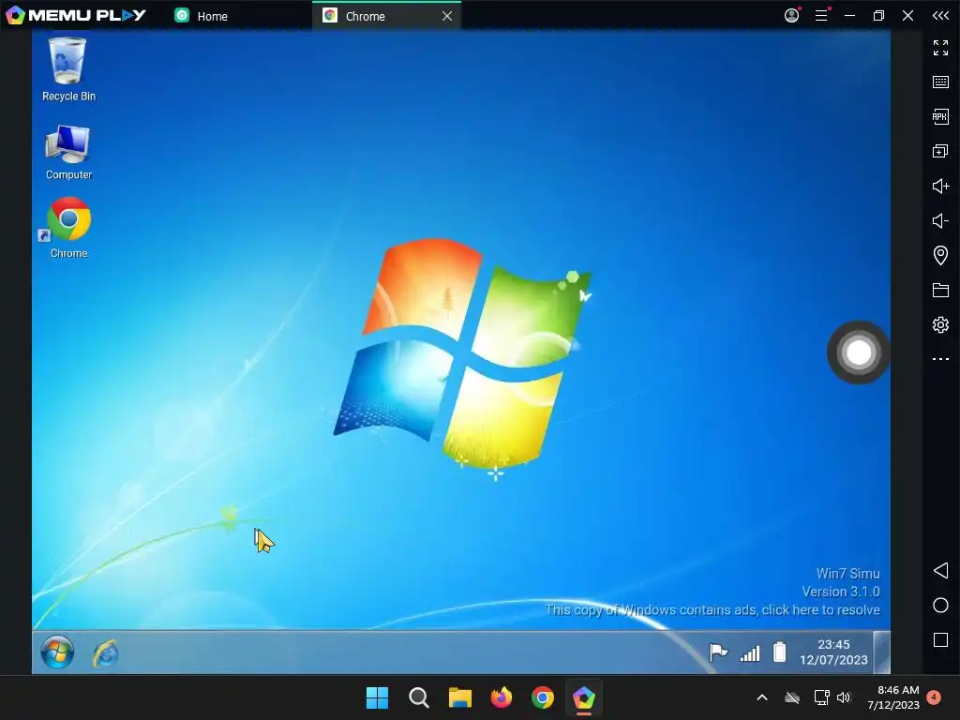Open the host network display tray icon
Screen dimensions: 960x720
pos(821,697)
